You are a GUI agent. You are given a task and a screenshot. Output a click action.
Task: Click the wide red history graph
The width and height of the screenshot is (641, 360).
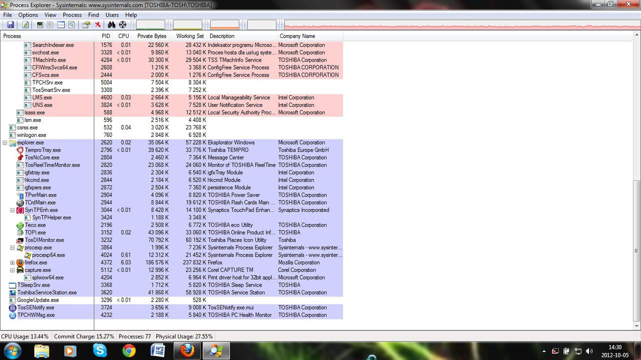[x=462, y=24]
